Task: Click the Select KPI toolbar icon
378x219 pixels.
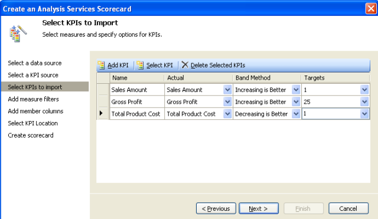Action: 140,65
